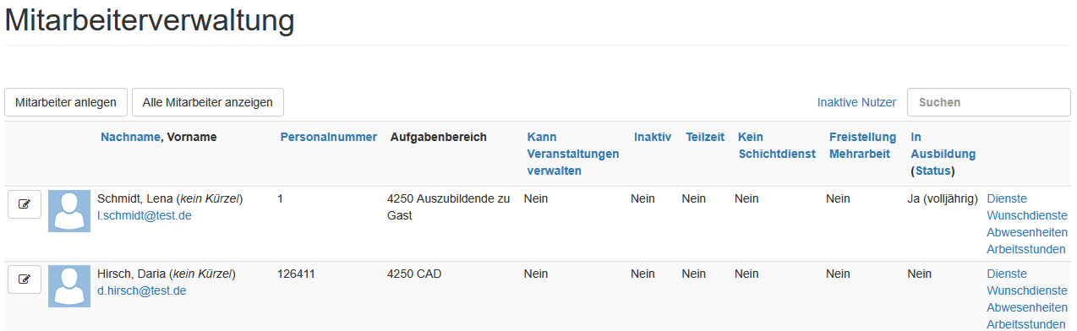Open Wunschdienste for Daria Hirsch
1077x331 pixels.
(x=1027, y=290)
